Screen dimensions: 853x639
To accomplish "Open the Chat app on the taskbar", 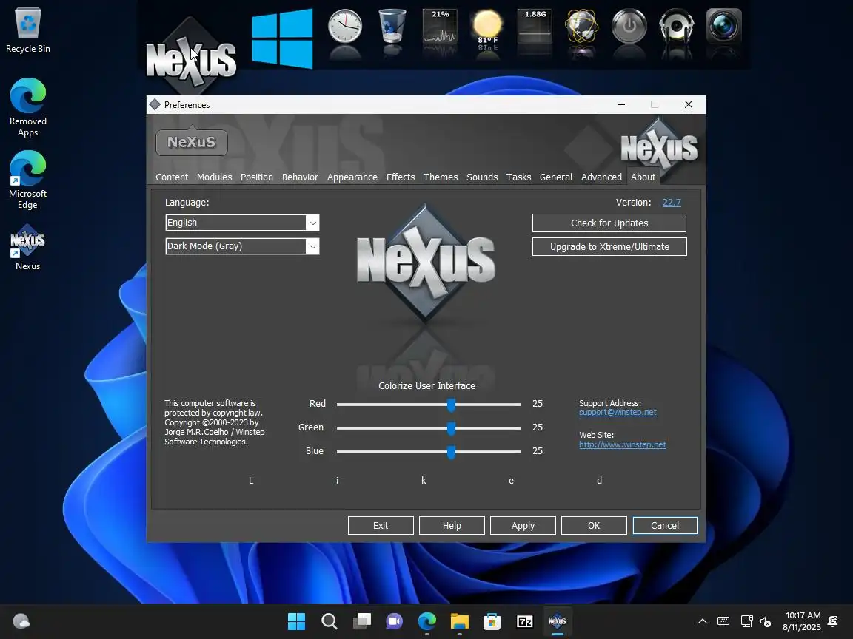I will pyautogui.click(x=395, y=621).
